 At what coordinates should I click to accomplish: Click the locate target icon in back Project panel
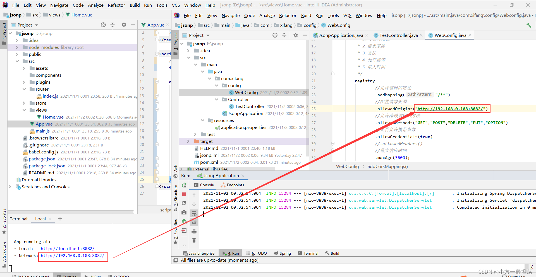pyautogui.click(x=103, y=25)
